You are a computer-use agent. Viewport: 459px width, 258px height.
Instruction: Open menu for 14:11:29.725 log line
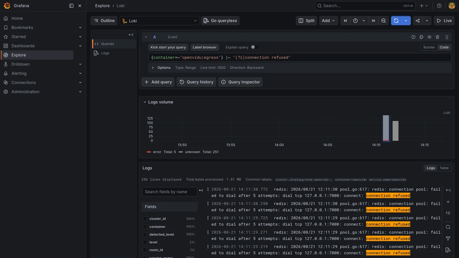208,218
